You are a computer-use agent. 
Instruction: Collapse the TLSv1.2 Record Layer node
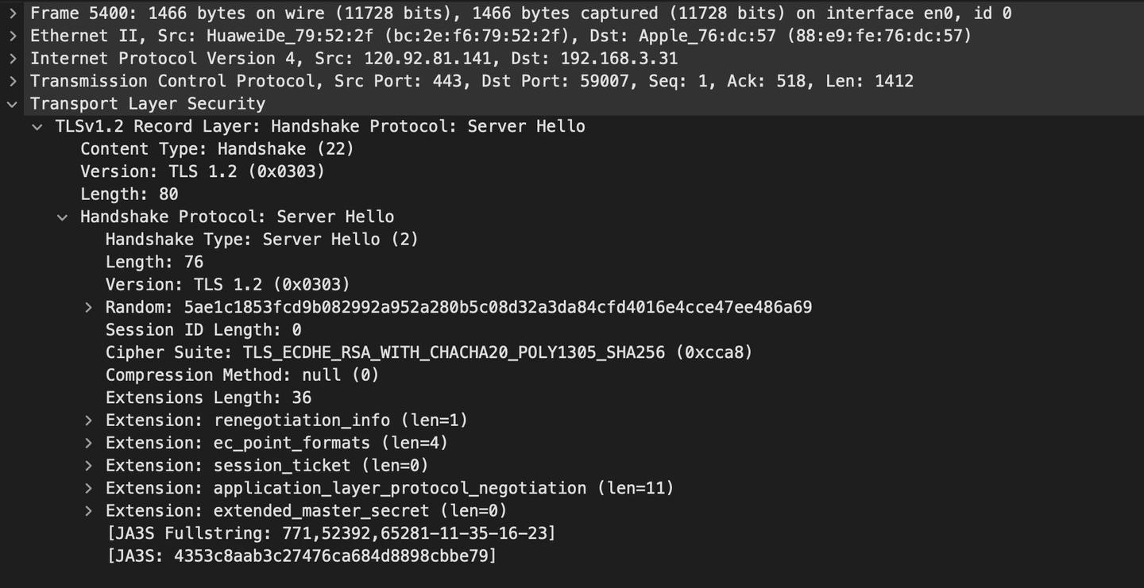pyautogui.click(x=37, y=126)
